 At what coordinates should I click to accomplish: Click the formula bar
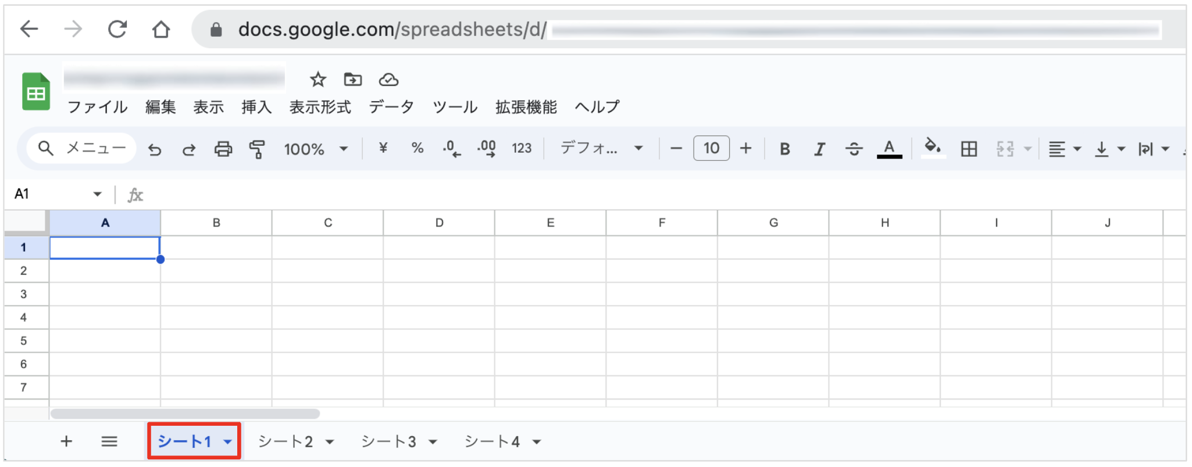(x=663, y=194)
